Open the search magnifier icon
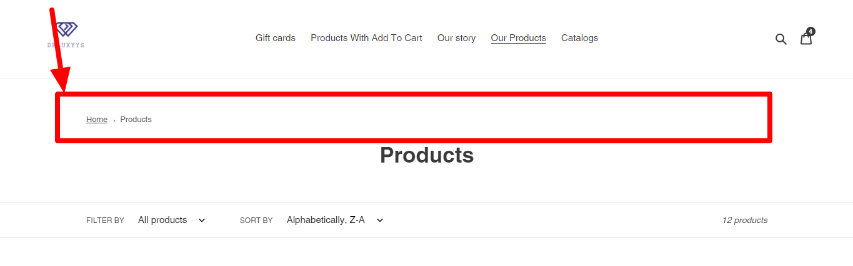The width and height of the screenshot is (853, 266). pyautogui.click(x=781, y=39)
